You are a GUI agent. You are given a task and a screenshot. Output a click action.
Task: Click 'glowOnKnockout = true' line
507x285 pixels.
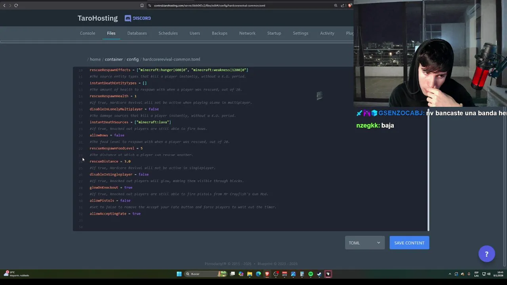tap(111, 188)
